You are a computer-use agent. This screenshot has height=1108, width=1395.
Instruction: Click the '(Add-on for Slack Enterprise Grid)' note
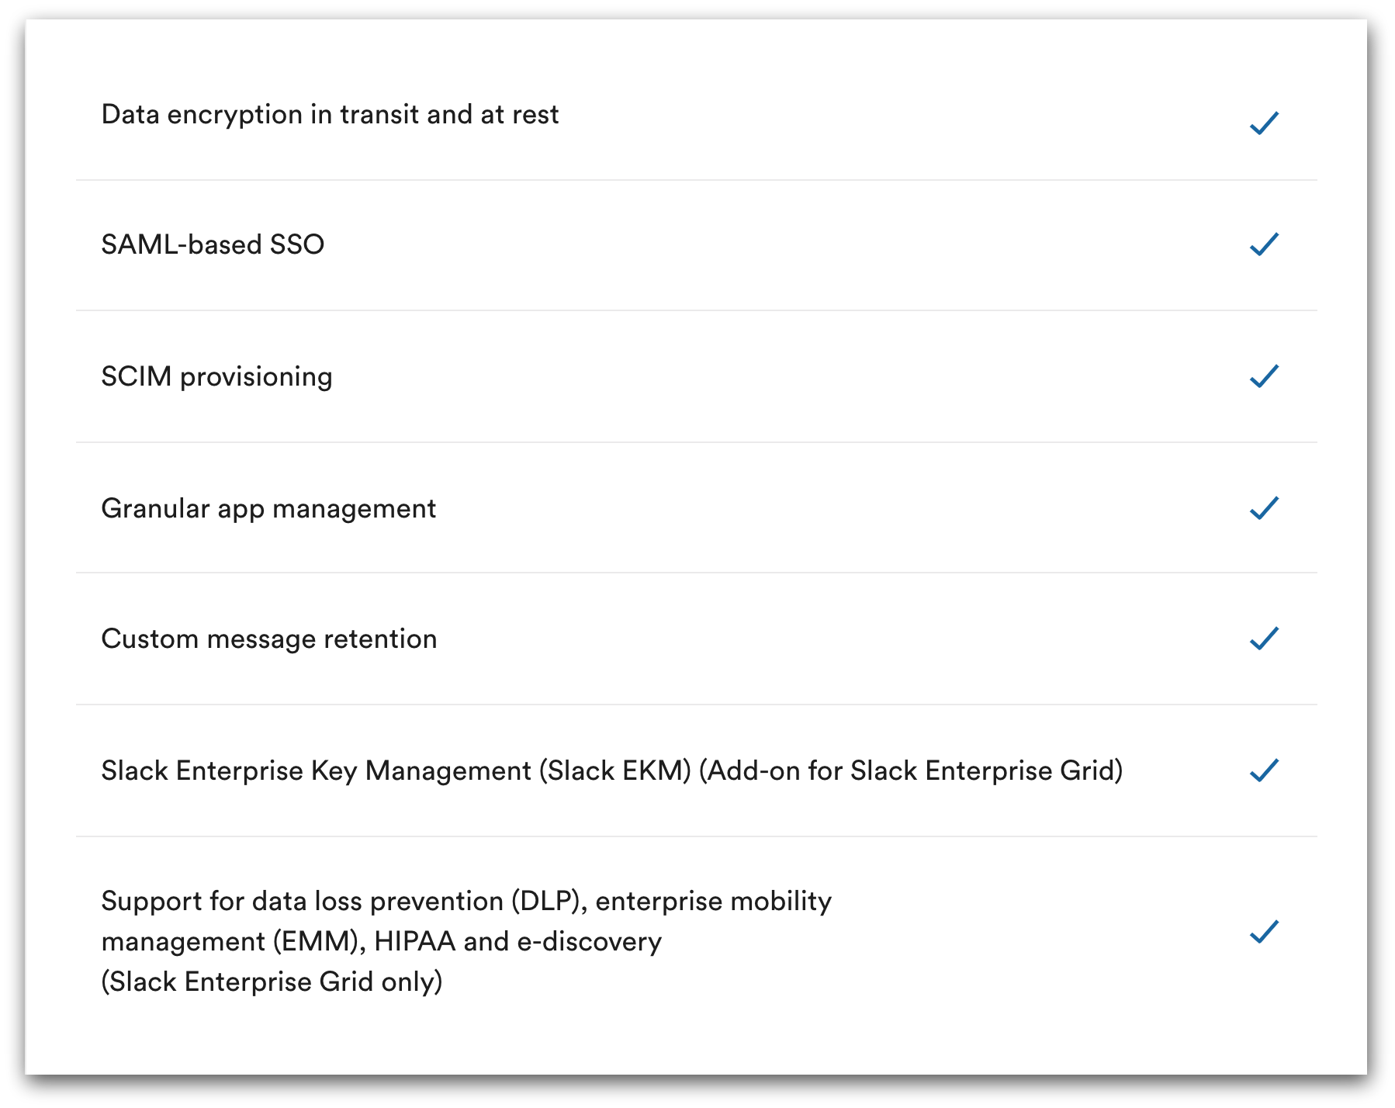(x=910, y=771)
